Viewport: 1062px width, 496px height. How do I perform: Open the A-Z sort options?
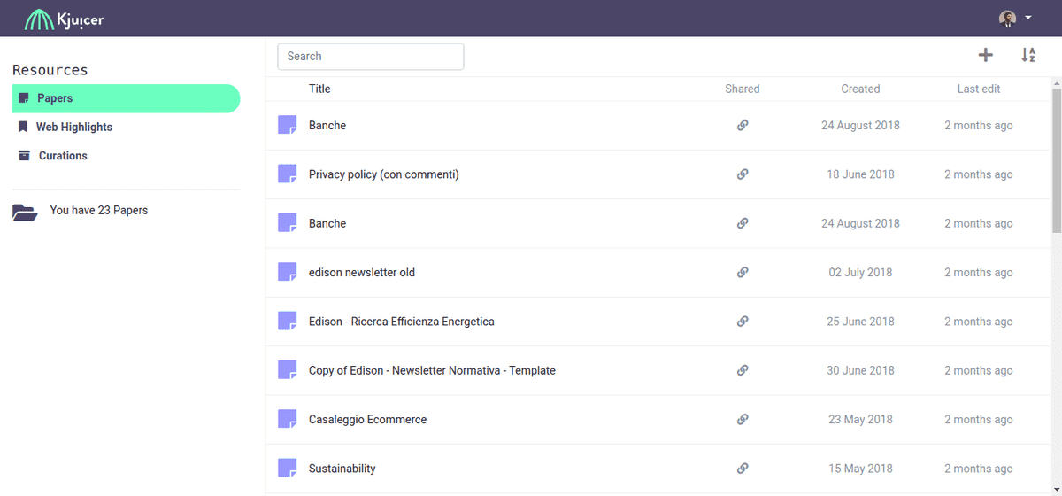pyautogui.click(x=1027, y=56)
